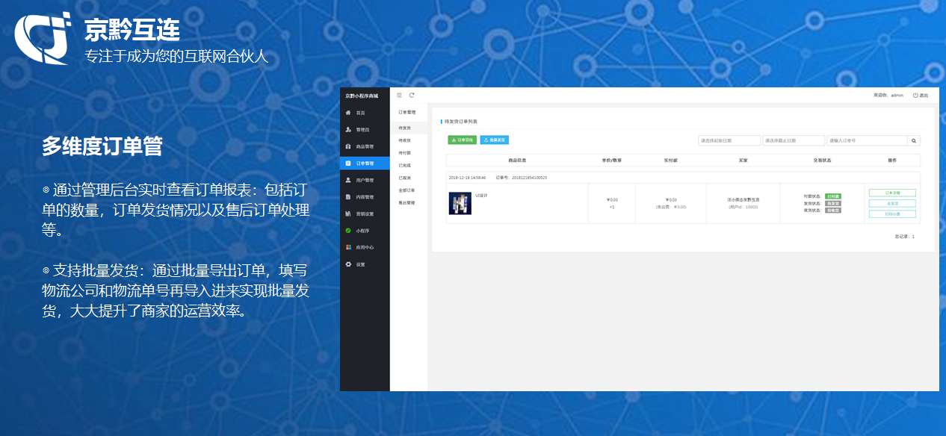
Task: Click the 总记录: 1 record count
Action: 904,236
